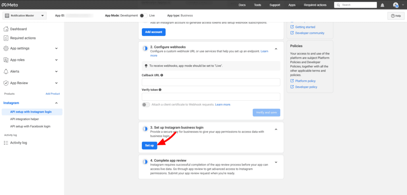Open the profile avatar menu

click(x=396, y=5)
